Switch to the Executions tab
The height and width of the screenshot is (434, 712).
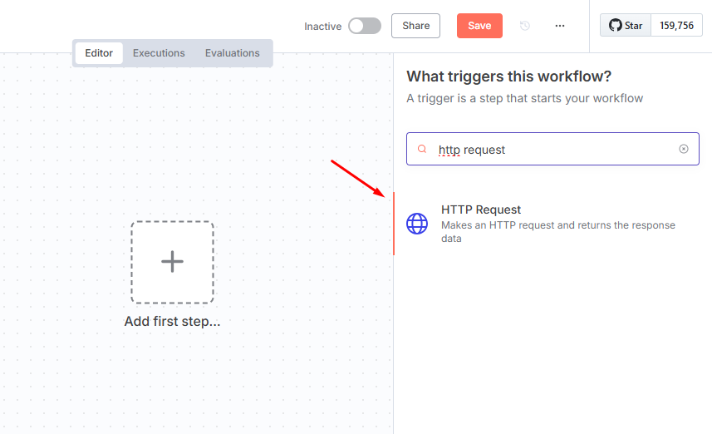pyautogui.click(x=159, y=53)
